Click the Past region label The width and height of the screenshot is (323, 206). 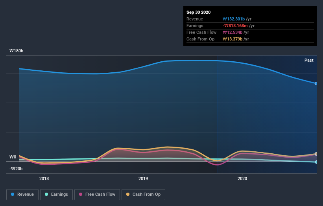[x=309, y=60]
